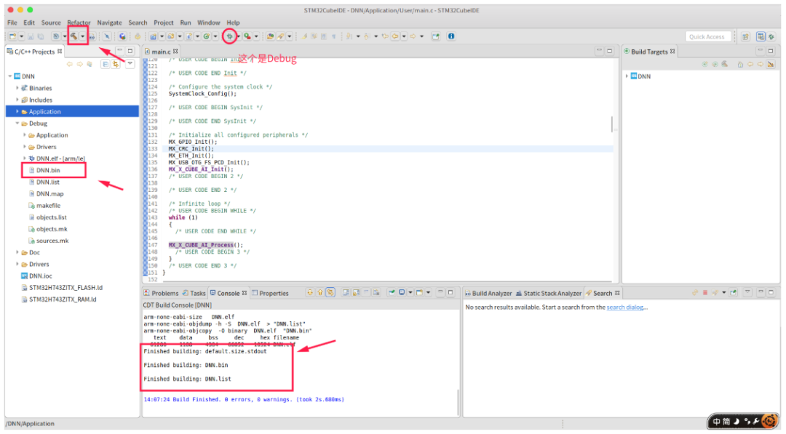Viewport: 786px width, 434px height.
Task: Switch to Static Stack Analyzer tab
Action: click(x=549, y=293)
